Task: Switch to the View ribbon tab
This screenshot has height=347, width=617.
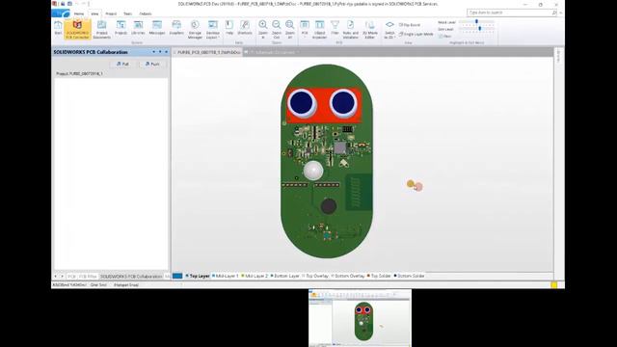Action: coord(94,13)
